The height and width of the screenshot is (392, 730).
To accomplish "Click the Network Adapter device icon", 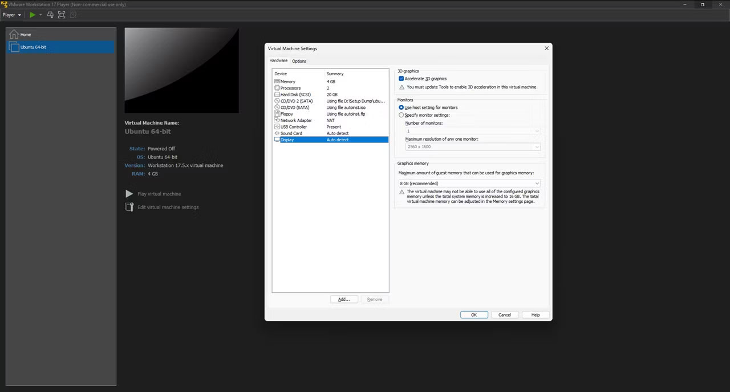I will 277,120.
